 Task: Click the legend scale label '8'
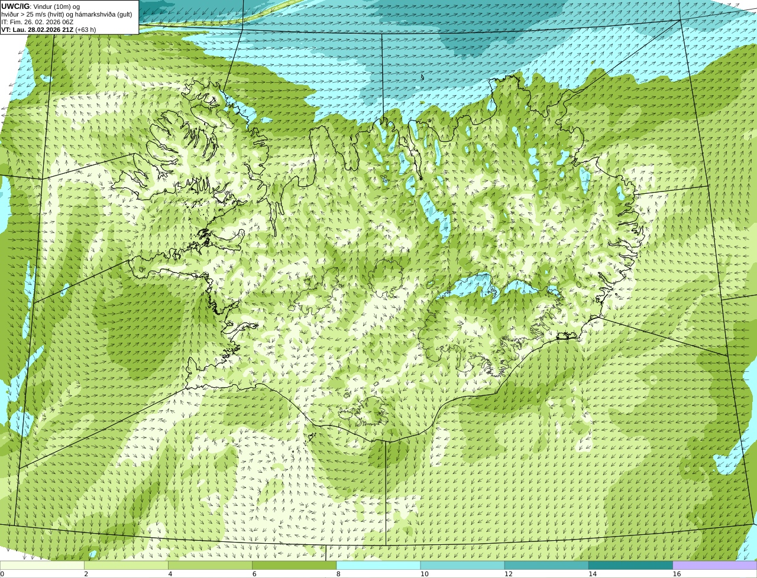338,574
